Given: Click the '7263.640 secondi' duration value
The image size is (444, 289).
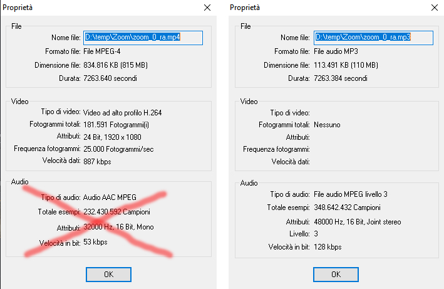Looking at the screenshot, I should coord(110,78).
